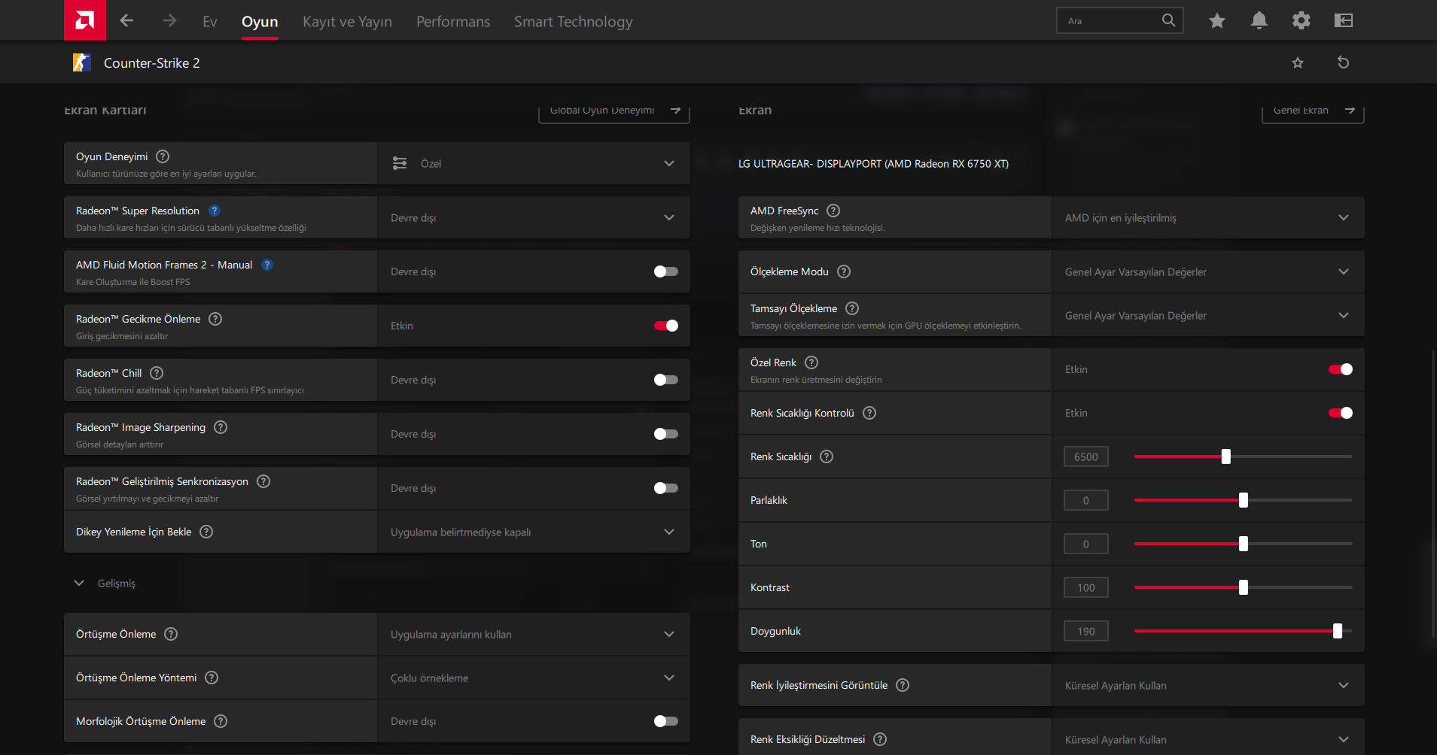Collapse the Gelişmiş section

pos(79,584)
